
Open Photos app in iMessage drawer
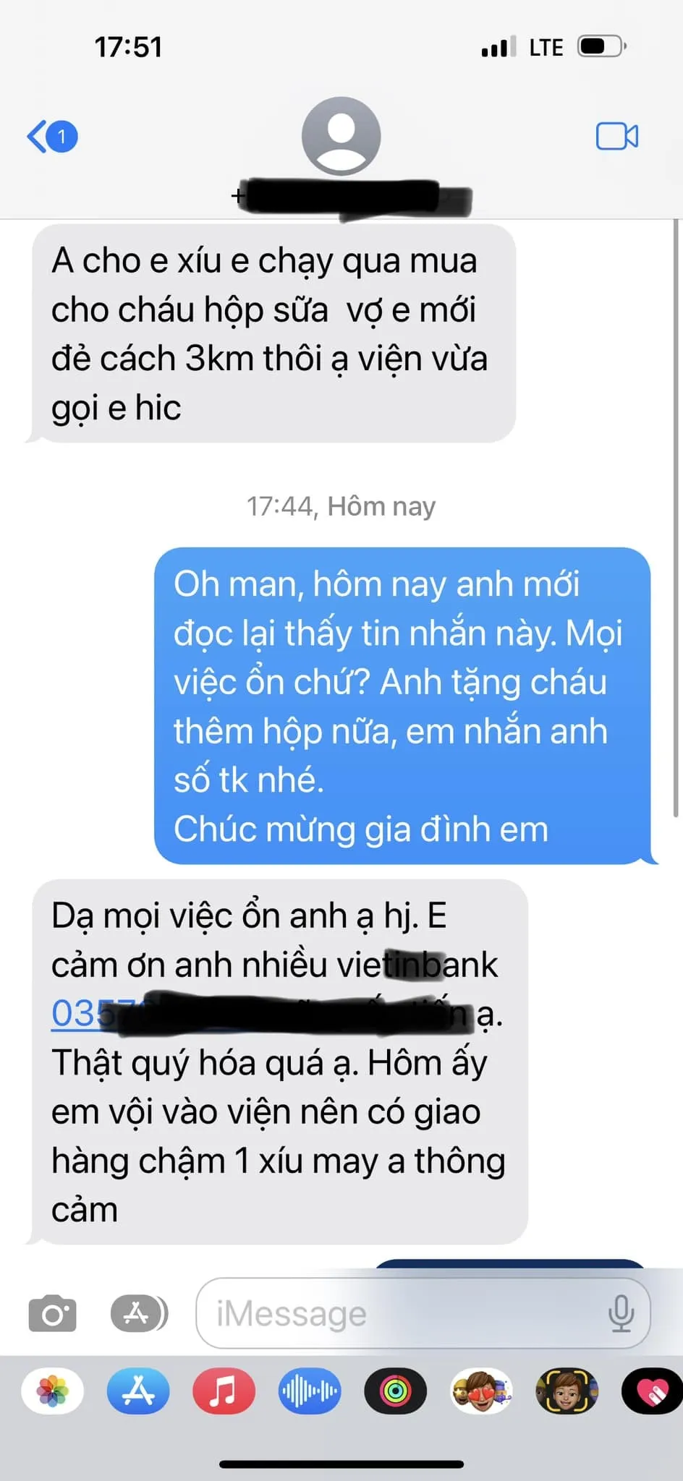52,1391
